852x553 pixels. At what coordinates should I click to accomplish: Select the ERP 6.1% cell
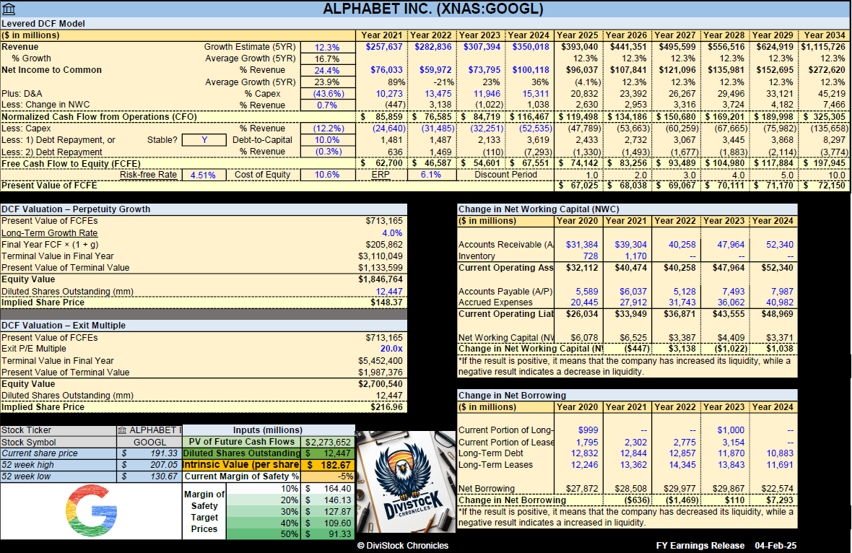(430, 175)
